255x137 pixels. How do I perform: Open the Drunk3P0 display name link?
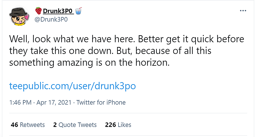(58, 11)
